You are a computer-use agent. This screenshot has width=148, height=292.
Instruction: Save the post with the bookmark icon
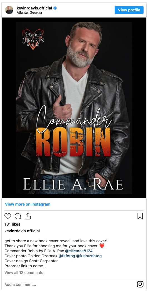[x=140, y=216]
